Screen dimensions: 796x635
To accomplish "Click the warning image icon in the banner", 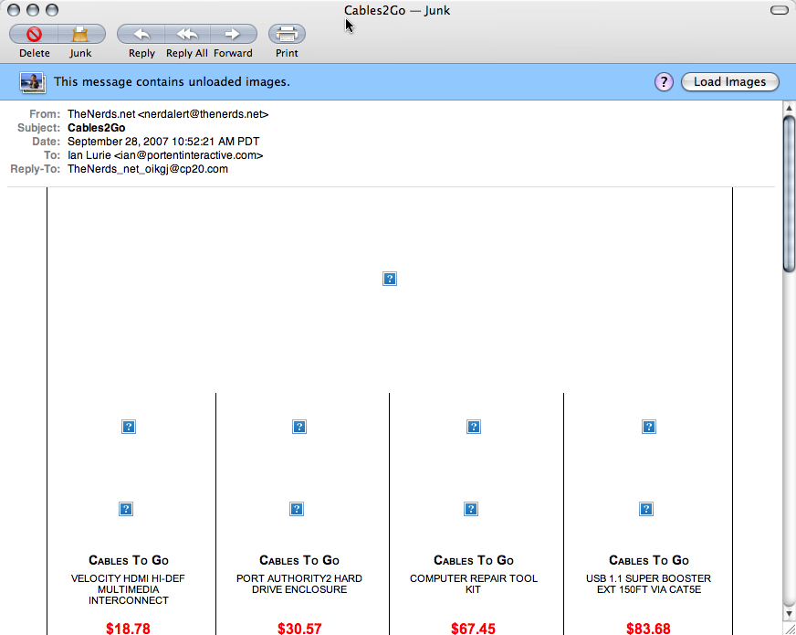I will (32, 81).
